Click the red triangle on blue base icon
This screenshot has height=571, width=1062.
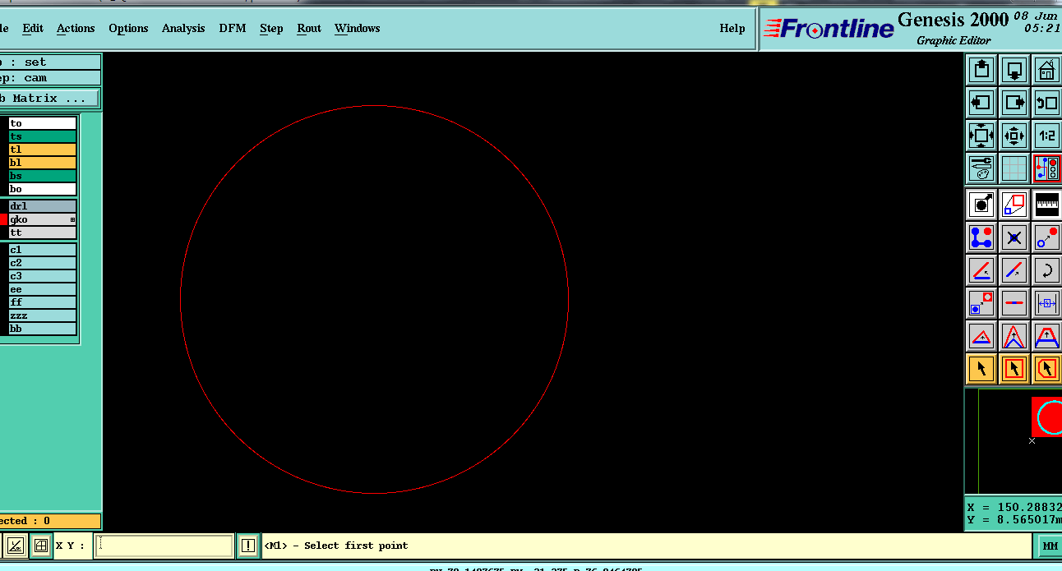981,336
